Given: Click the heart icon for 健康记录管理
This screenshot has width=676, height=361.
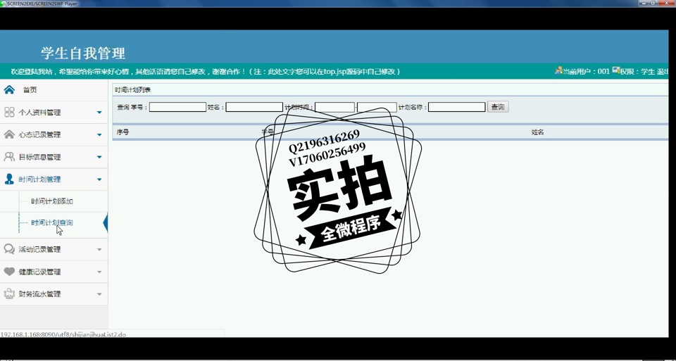Looking at the screenshot, I should [9, 272].
